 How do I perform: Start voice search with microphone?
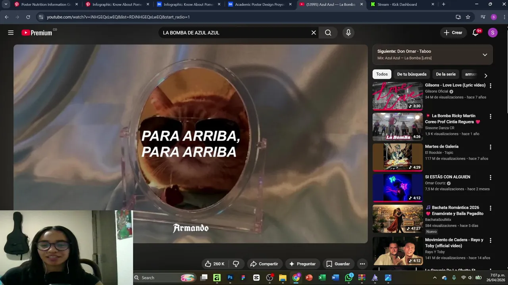pyautogui.click(x=348, y=32)
